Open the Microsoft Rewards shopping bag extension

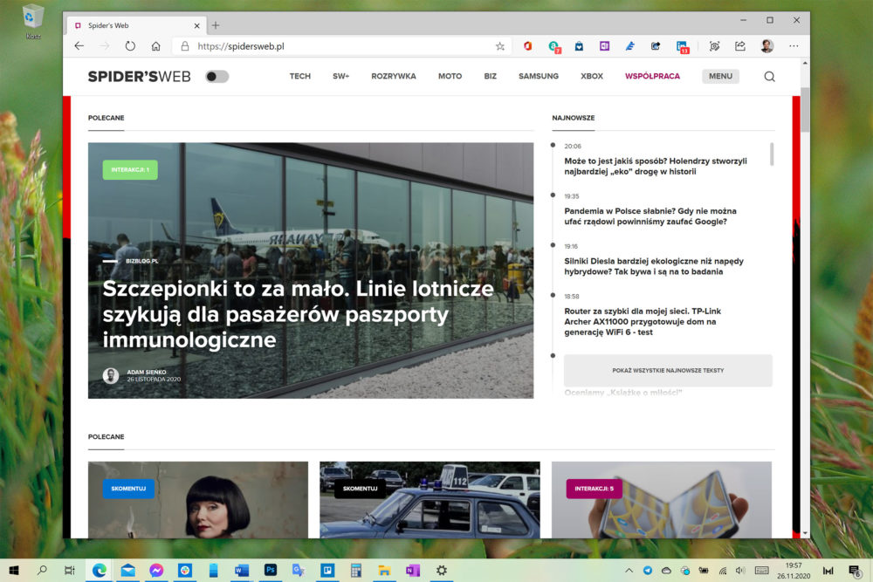pyautogui.click(x=579, y=46)
